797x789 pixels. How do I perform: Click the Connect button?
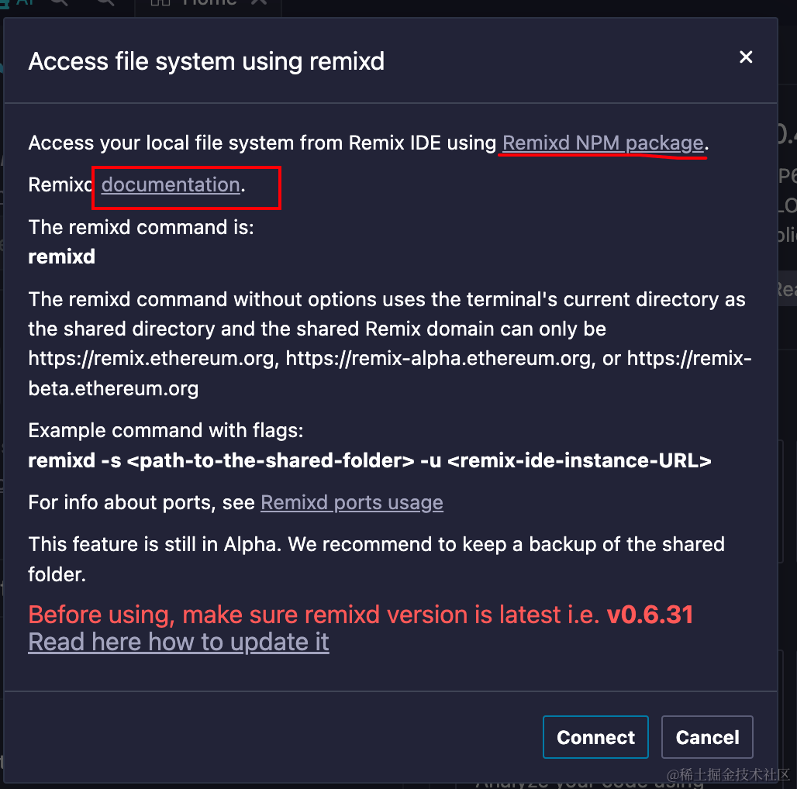click(x=595, y=737)
